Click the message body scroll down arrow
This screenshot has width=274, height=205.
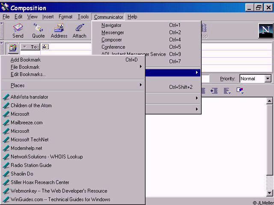[x=269, y=193]
